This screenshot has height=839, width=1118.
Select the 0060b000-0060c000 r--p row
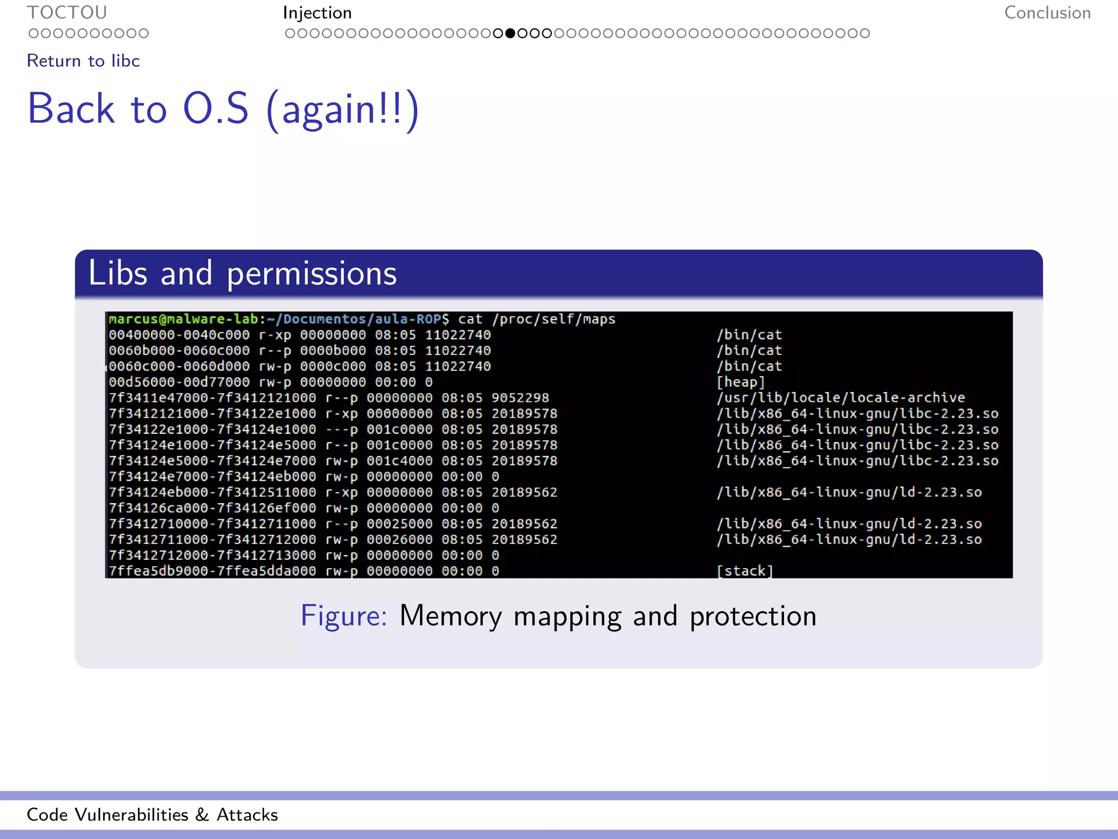(445, 351)
